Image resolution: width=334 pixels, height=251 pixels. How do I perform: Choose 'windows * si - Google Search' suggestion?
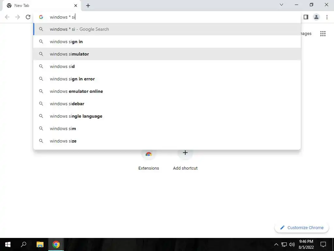pyautogui.click(x=167, y=29)
